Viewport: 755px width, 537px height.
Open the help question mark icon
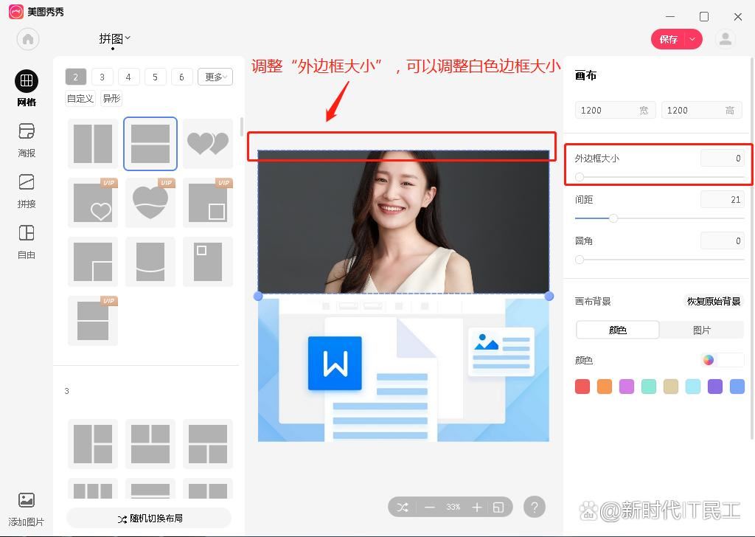(x=535, y=507)
